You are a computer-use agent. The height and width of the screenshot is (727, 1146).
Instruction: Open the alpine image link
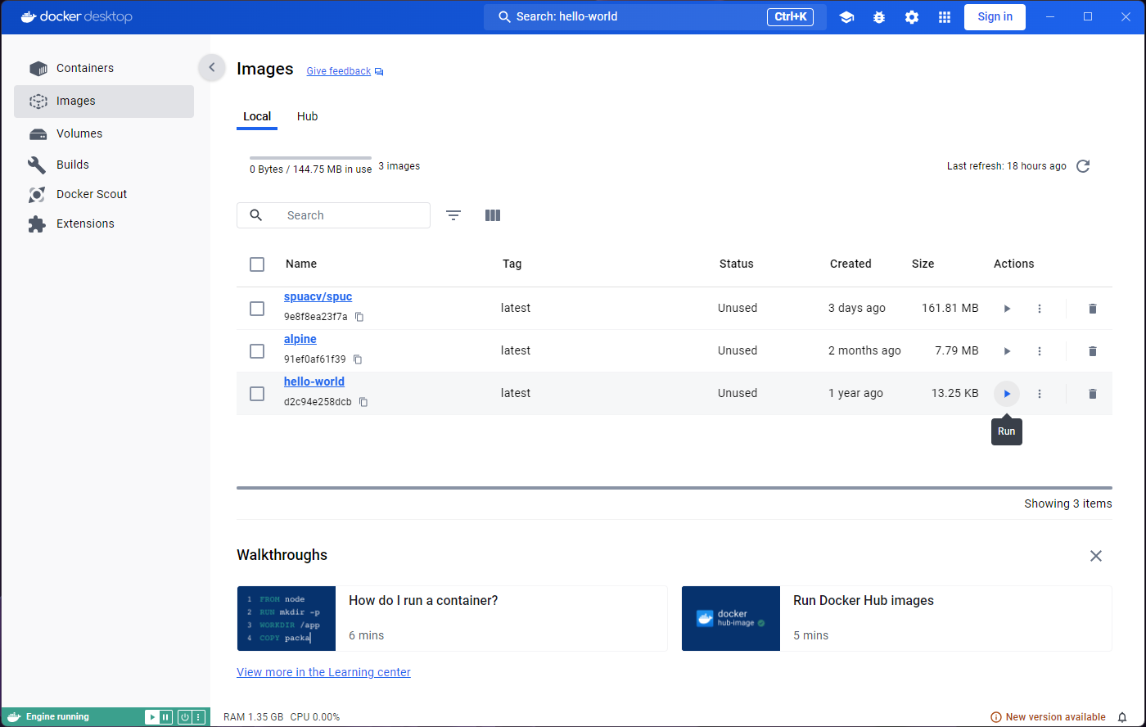(300, 339)
